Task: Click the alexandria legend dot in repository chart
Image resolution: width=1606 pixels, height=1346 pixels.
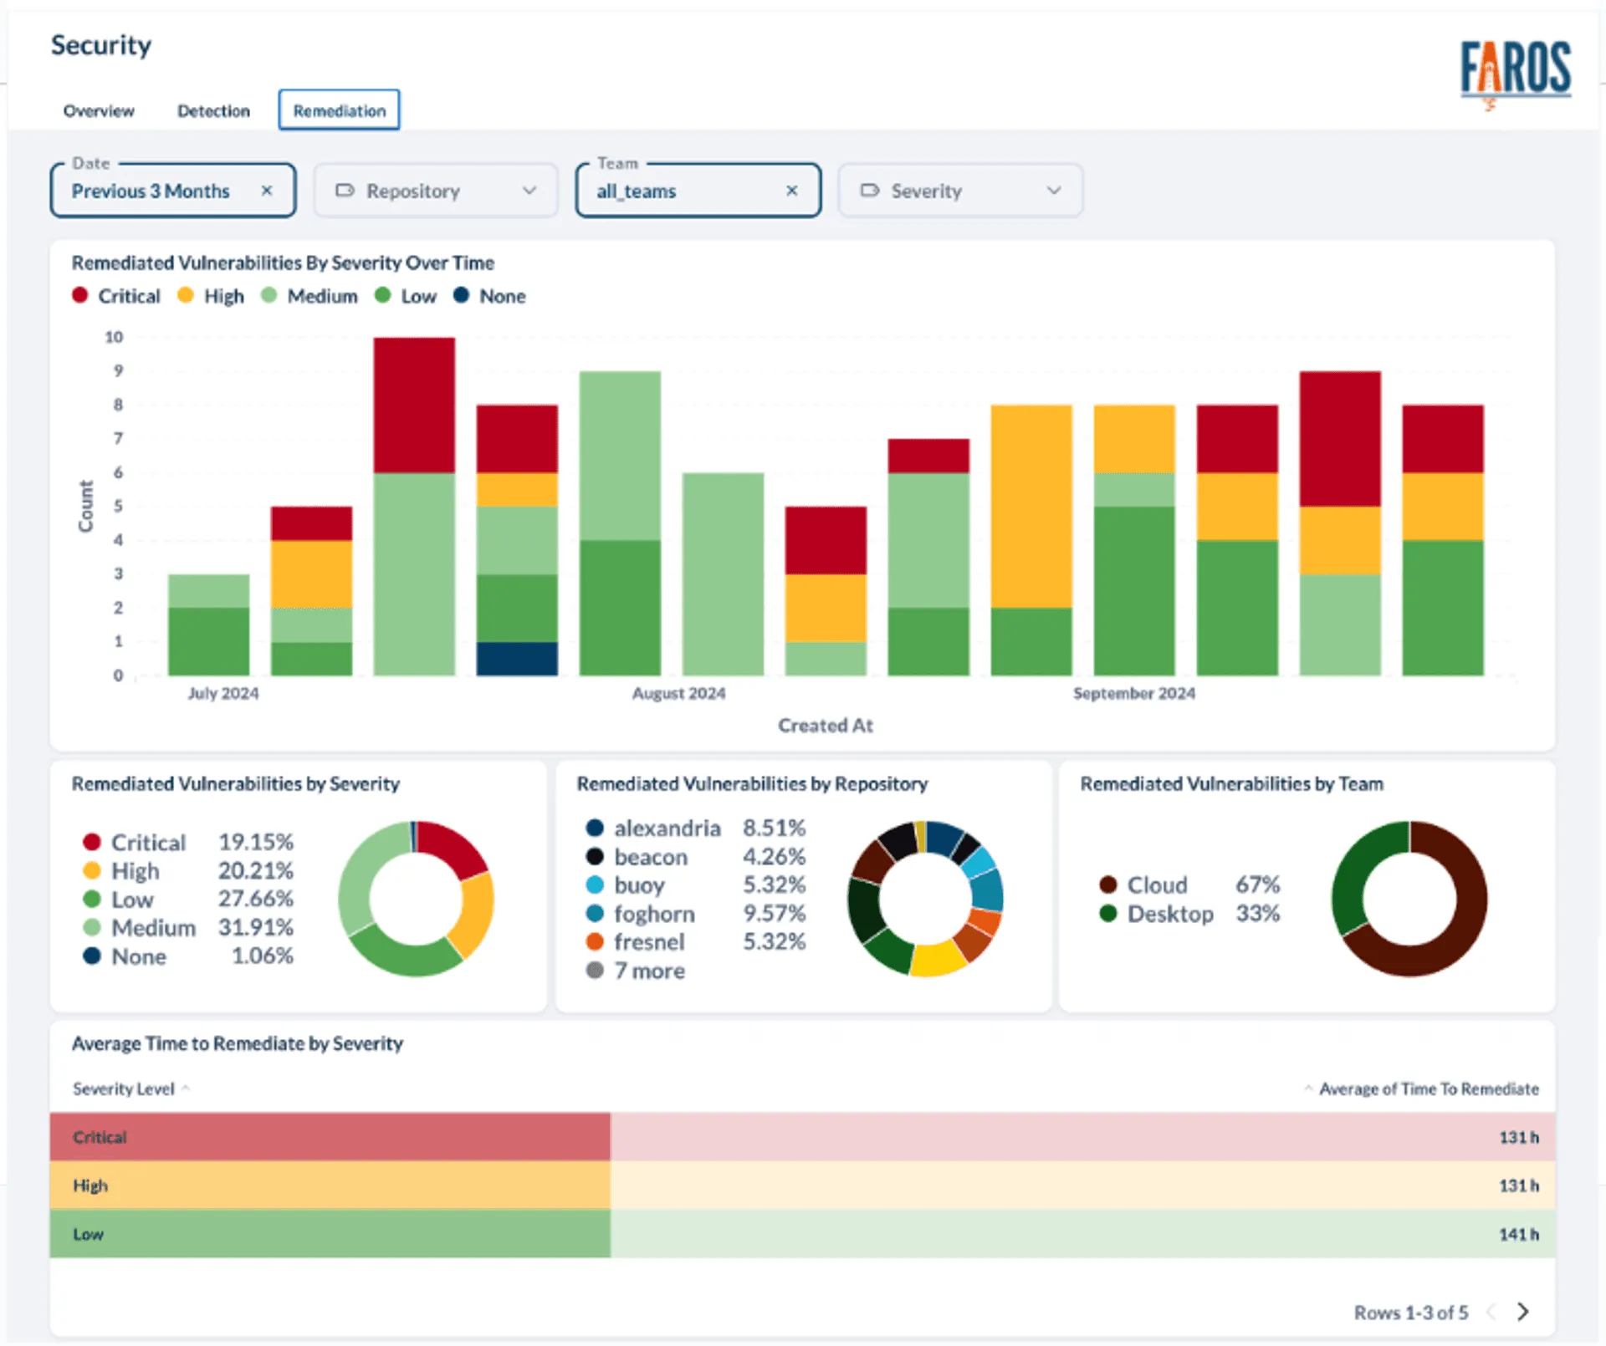Action: (596, 828)
